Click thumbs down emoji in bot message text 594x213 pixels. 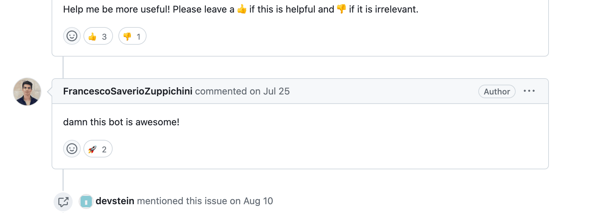point(341,9)
